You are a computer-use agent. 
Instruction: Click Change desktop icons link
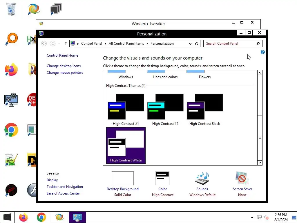coord(64,66)
